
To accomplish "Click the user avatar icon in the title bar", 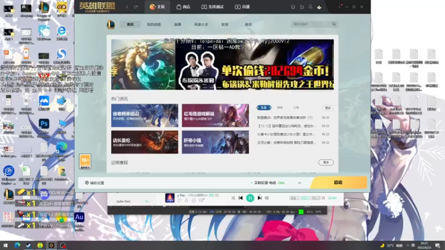I will (319, 7).
